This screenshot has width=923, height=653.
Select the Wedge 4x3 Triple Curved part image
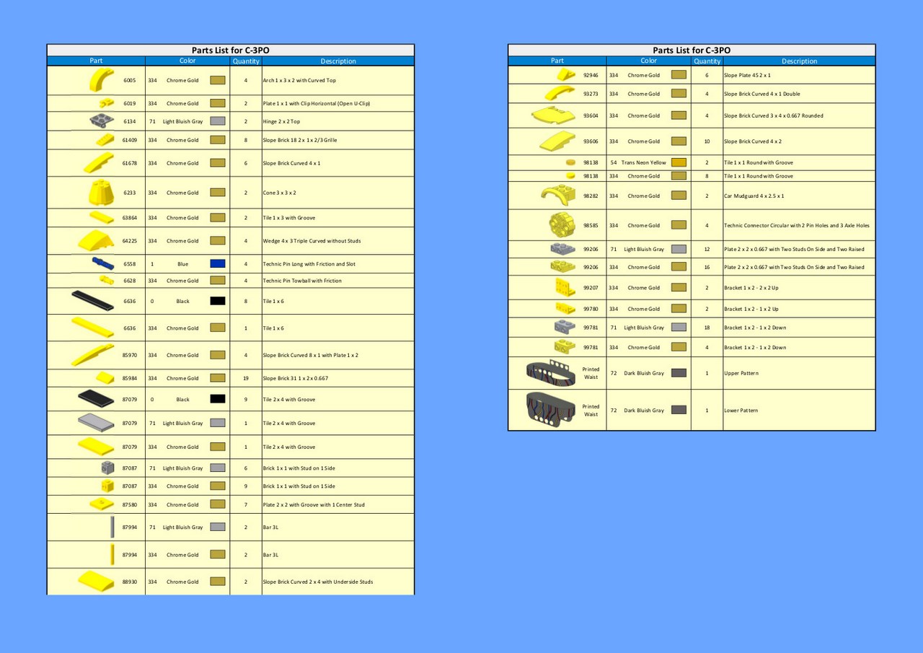coord(96,241)
